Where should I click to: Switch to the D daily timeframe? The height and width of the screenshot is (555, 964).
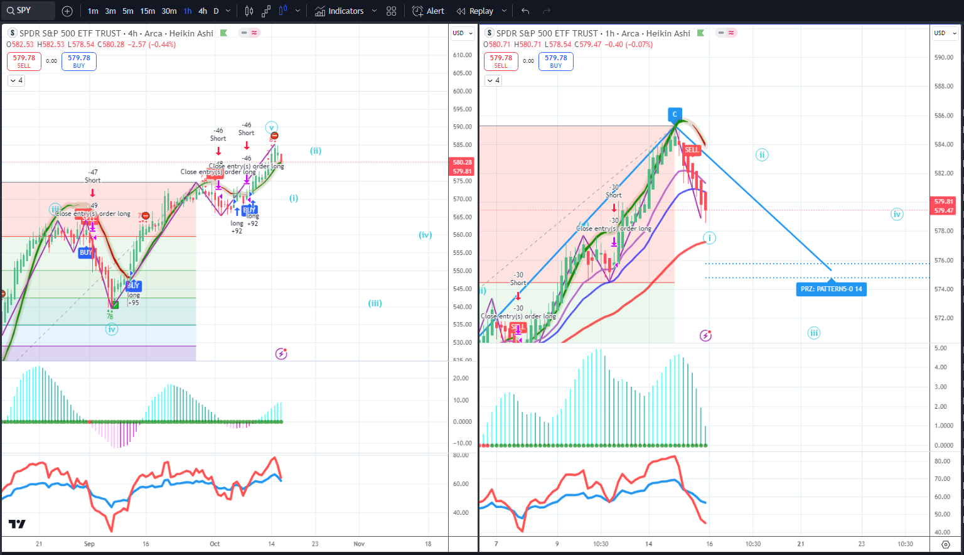click(216, 11)
